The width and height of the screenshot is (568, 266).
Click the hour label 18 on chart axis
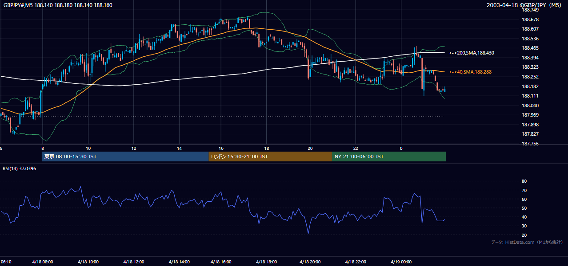[x=266, y=148]
